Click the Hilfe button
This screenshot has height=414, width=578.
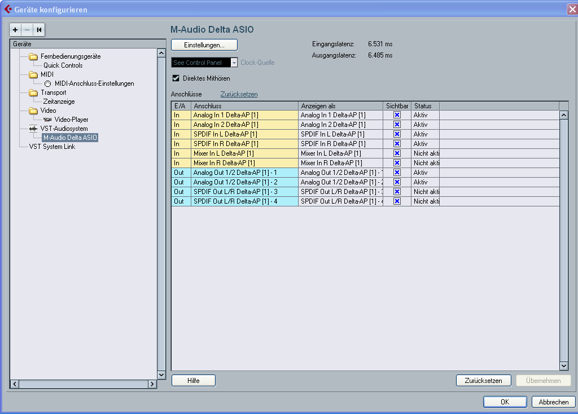[x=194, y=381]
